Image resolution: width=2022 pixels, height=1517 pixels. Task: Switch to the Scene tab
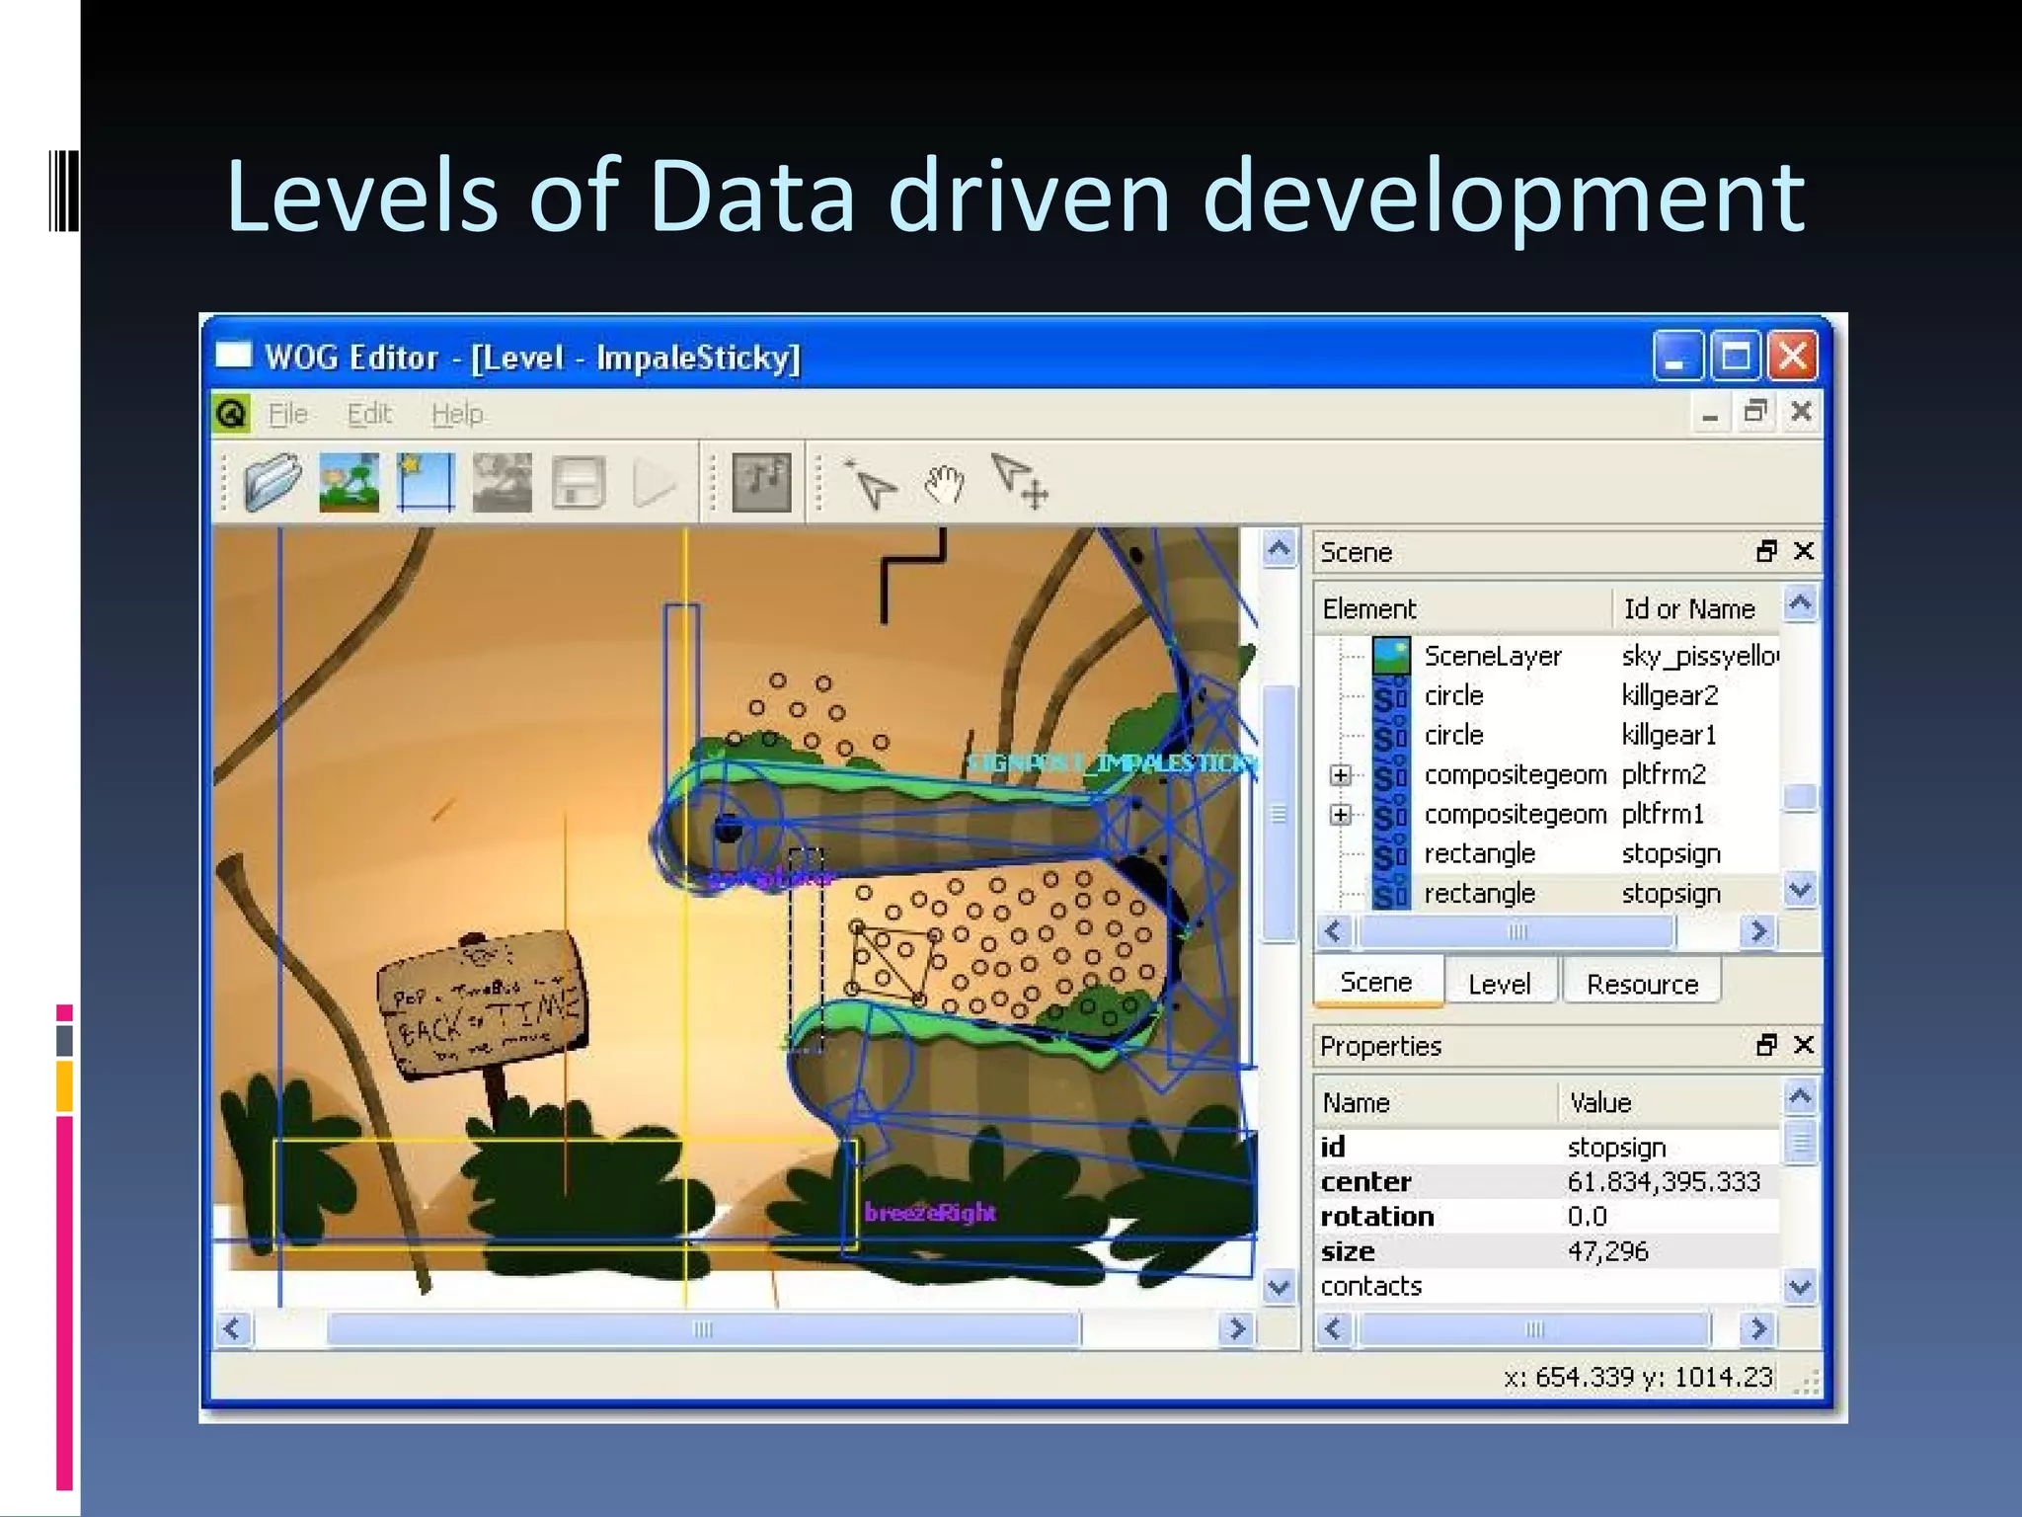click(x=1376, y=982)
